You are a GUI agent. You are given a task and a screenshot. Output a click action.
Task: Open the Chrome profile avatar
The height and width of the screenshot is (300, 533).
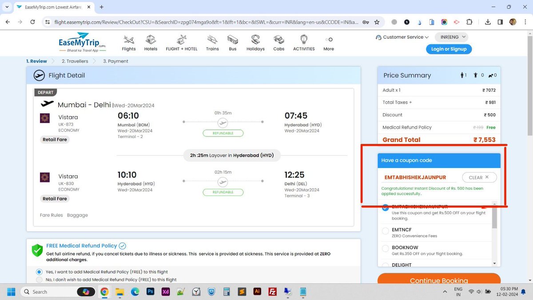[513, 22]
